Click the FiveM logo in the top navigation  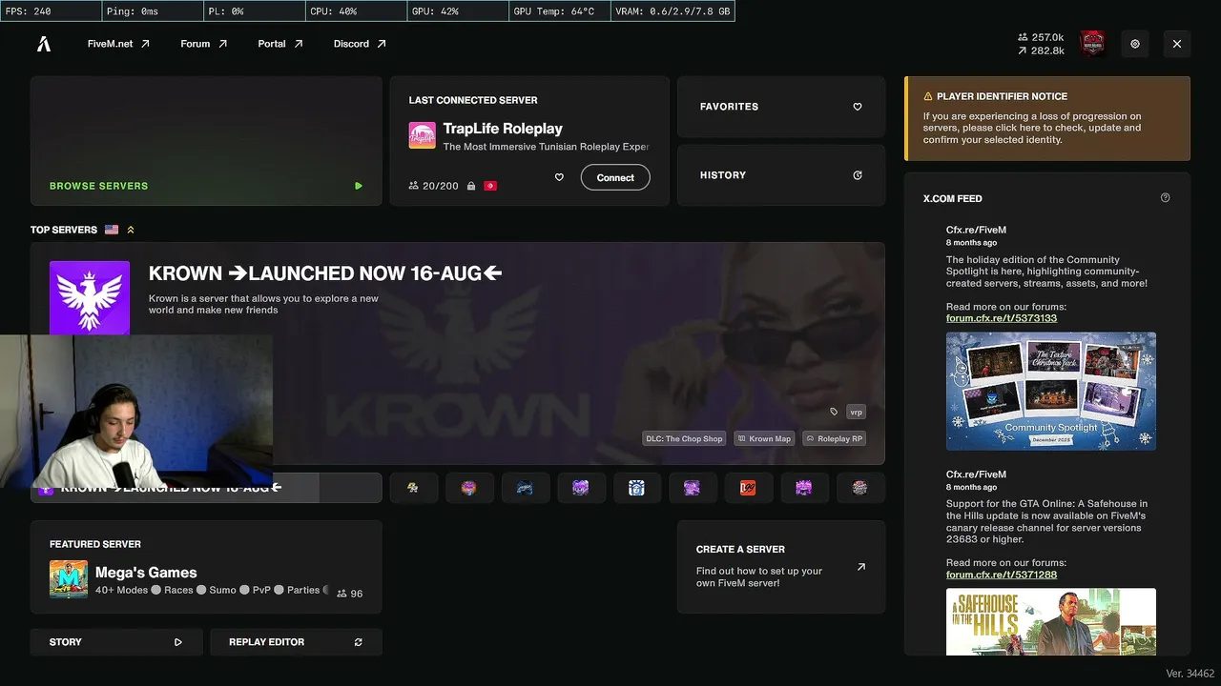tap(44, 44)
